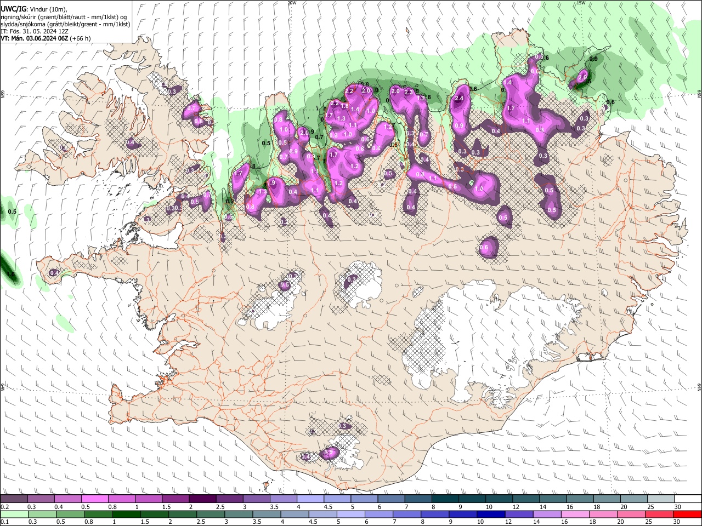The image size is (702, 526).
Task: Pick the darkest purple 2–2.5 swatch, upper legend row
Action: tap(202, 499)
